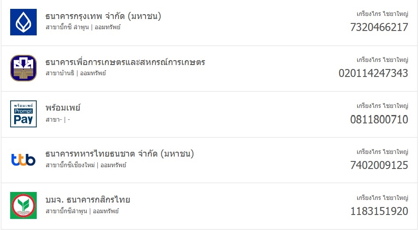Click the BAAC bank logo icon
This screenshot has width=419, height=230.
click(23, 68)
